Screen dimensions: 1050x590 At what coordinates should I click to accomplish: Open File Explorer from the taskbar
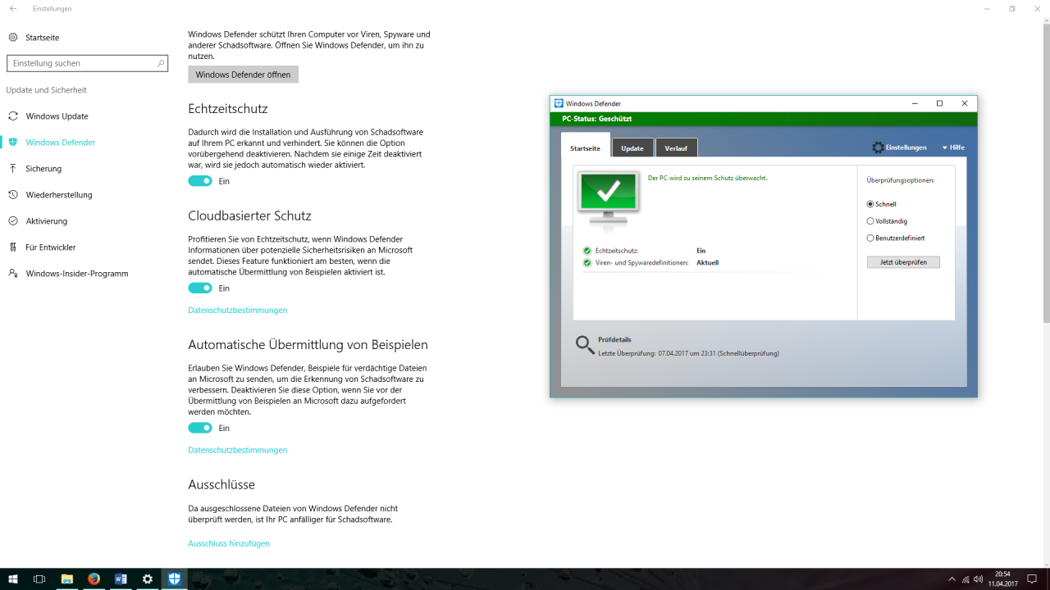tap(67, 579)
